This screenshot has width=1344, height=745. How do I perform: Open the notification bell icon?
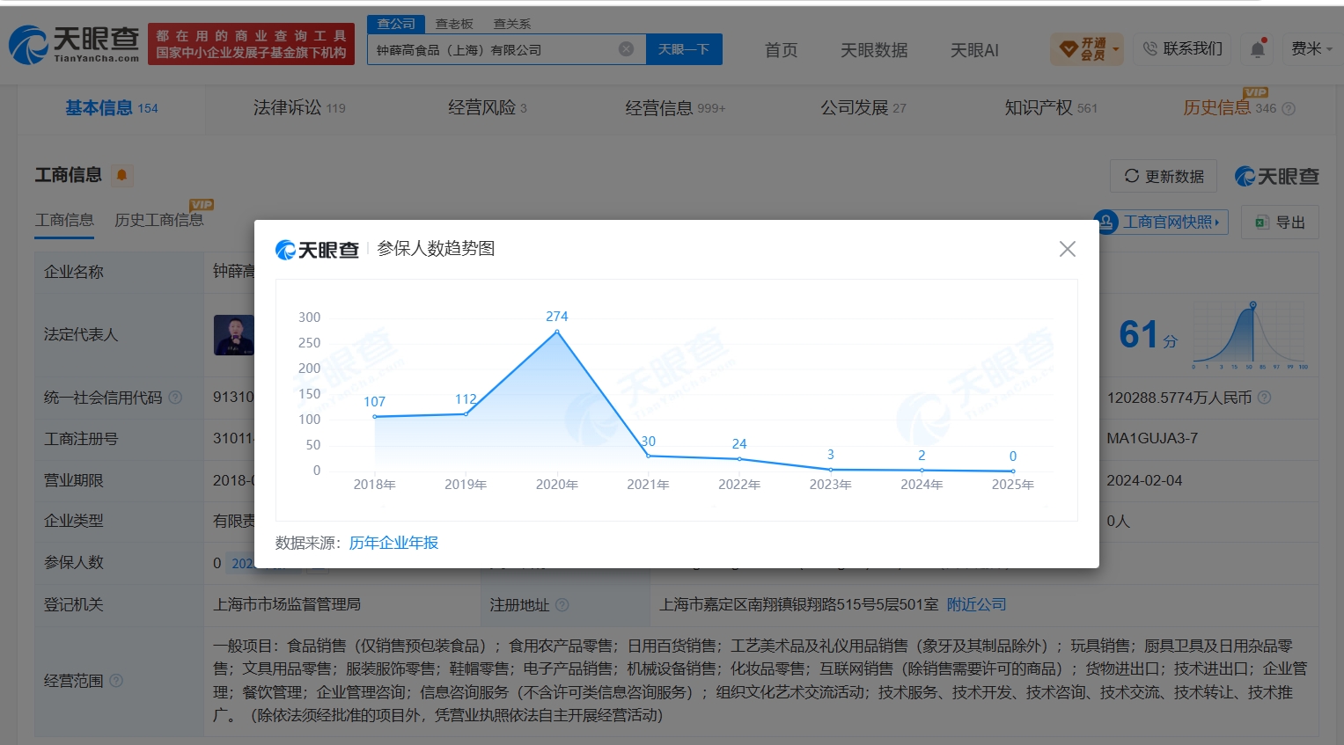1258,49
